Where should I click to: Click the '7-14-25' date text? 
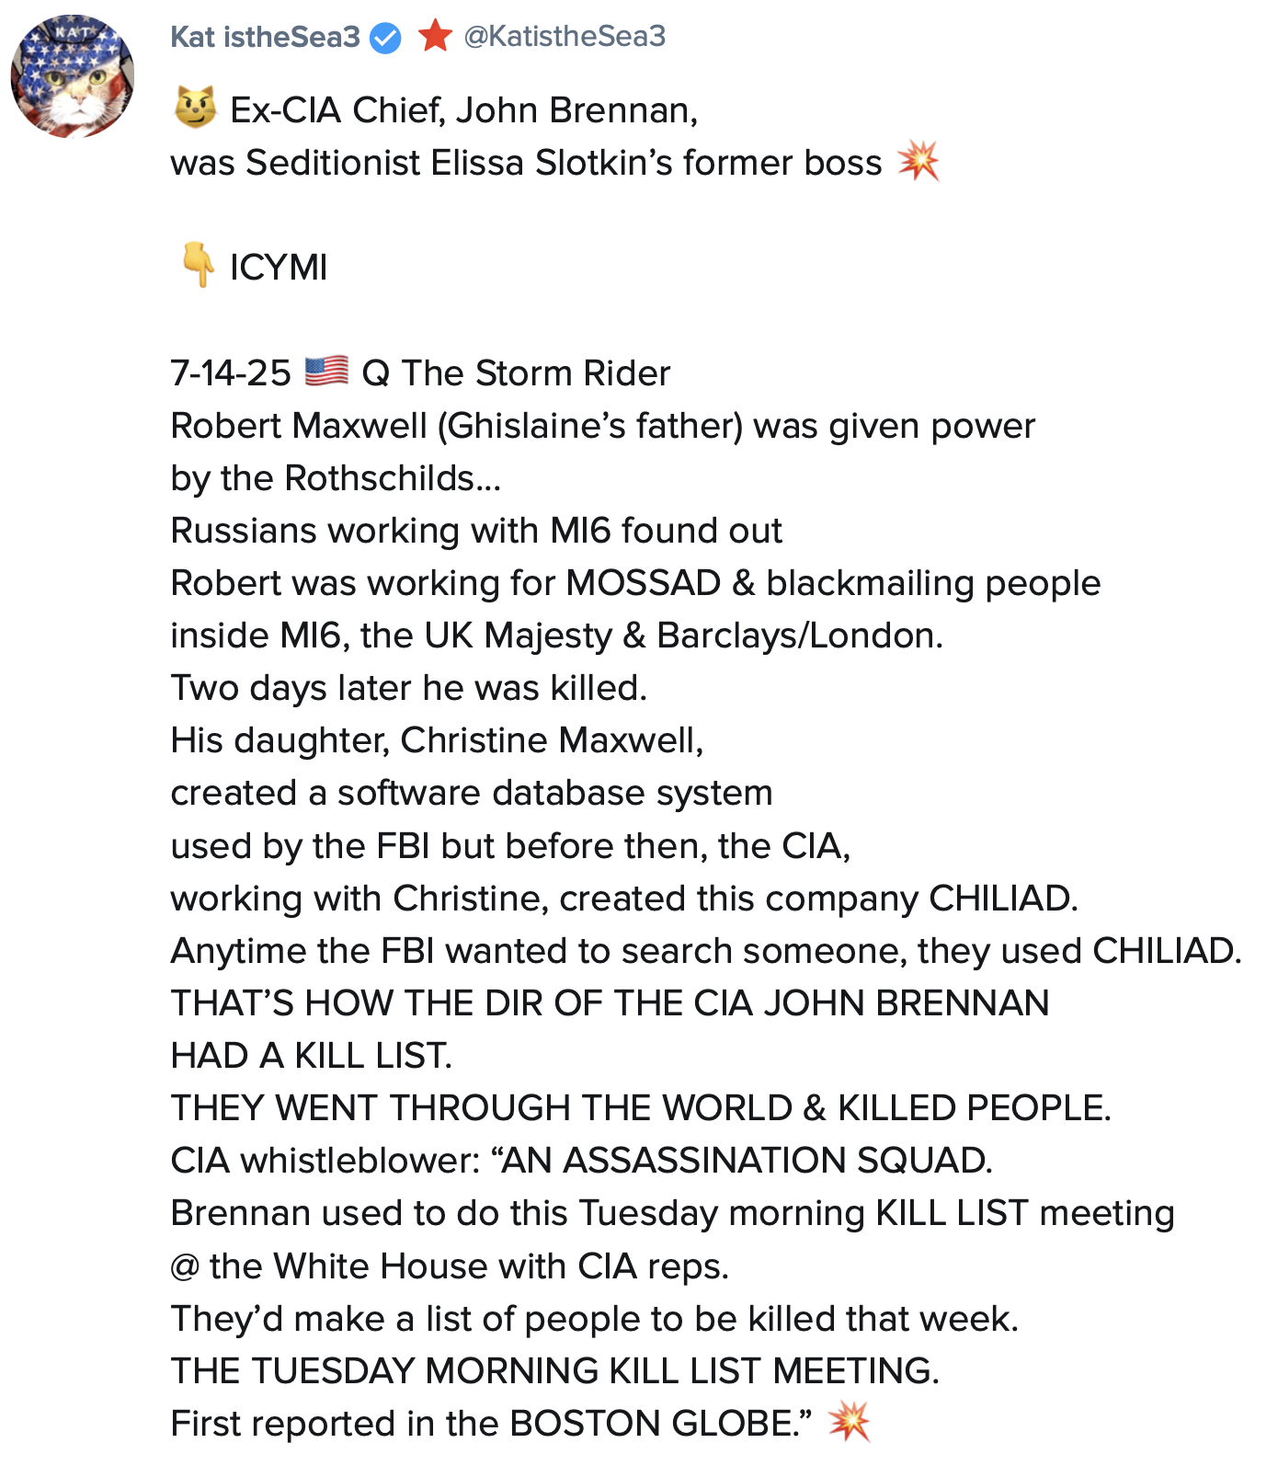click(x=231, y=373)
